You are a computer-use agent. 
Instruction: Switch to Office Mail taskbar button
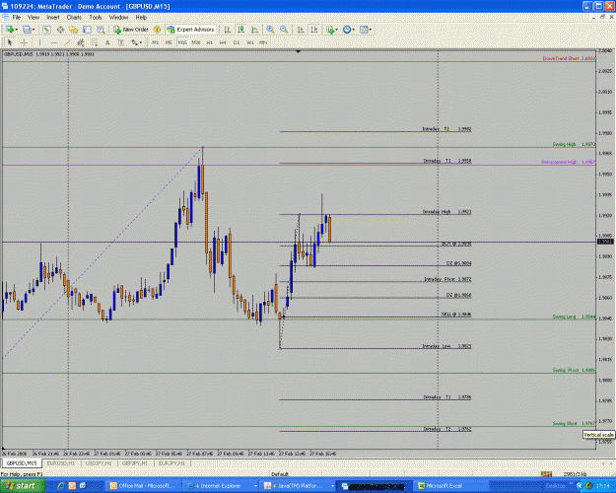pos(143,486)
